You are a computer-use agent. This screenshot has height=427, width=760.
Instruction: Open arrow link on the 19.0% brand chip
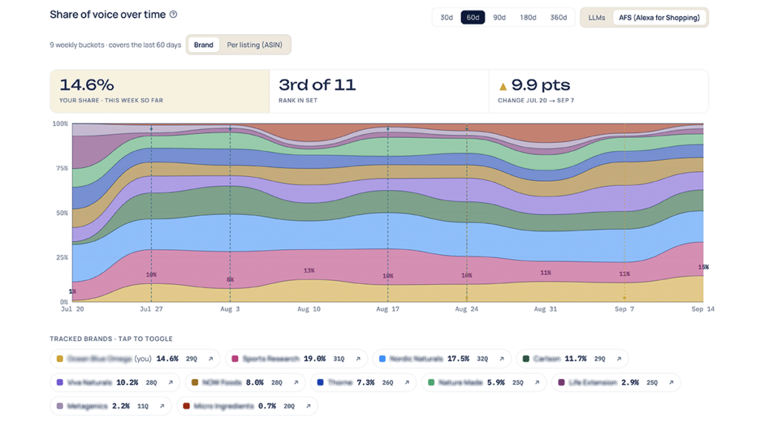click(x=358, y=359)
